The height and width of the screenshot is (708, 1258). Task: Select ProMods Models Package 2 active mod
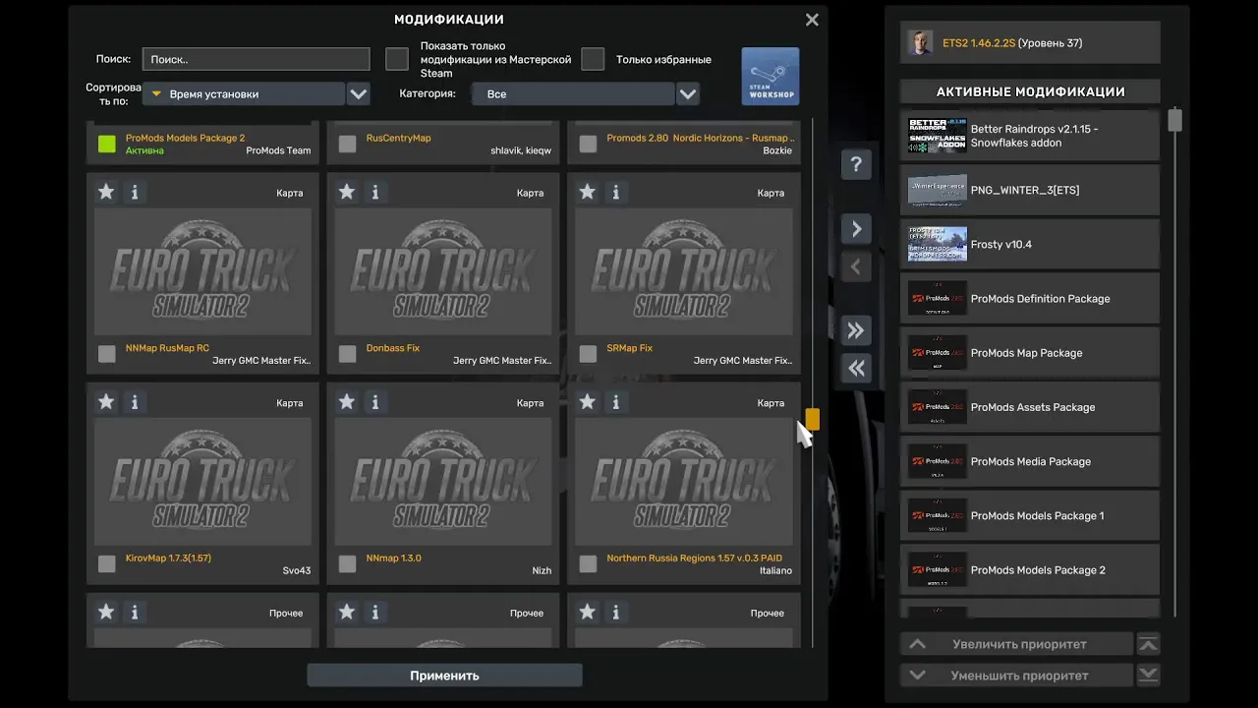click(x=1030, y=569)
